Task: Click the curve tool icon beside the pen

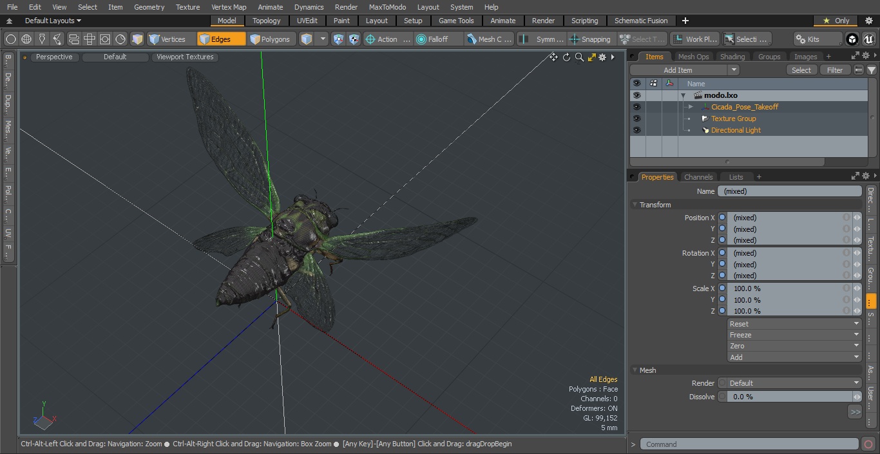Action: (57, 39)
